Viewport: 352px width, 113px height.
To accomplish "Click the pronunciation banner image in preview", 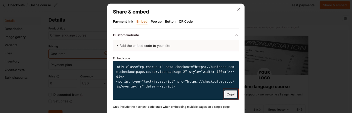I will [276, 55].
